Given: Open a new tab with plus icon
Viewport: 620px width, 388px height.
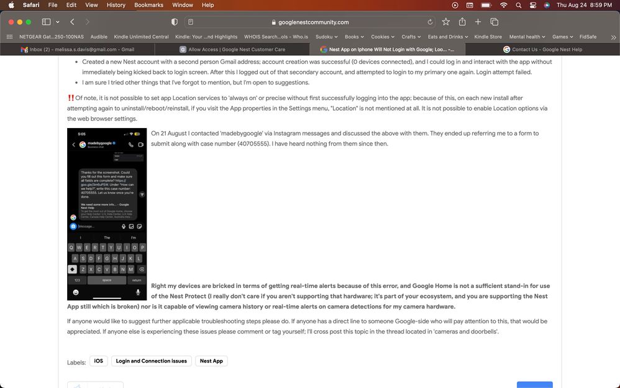Looking at the screenshot, I should point(478,22).
